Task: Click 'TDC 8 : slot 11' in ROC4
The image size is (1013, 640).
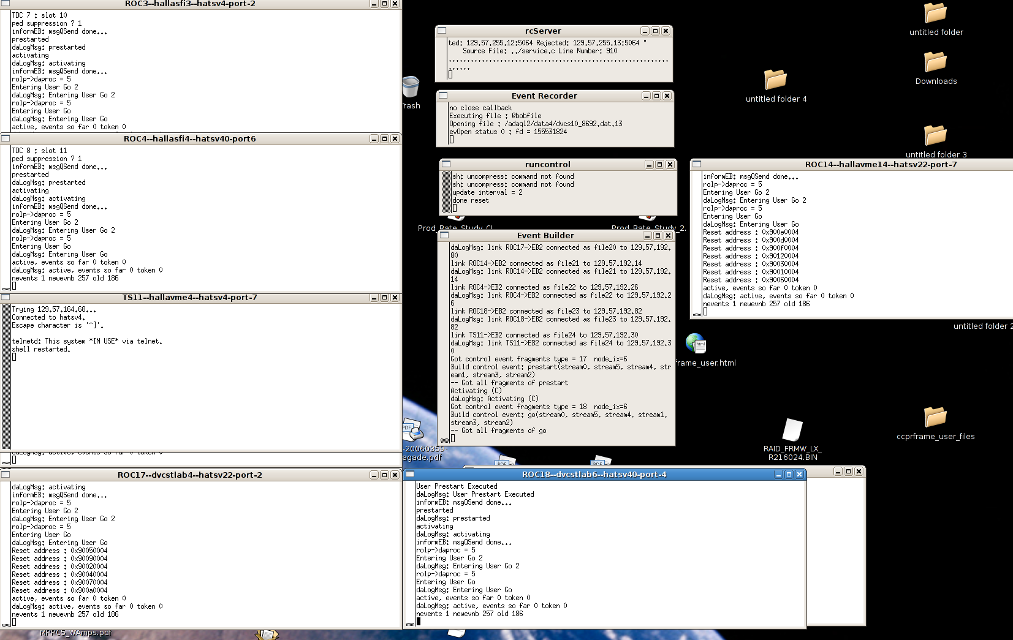Action: [39, 151]
